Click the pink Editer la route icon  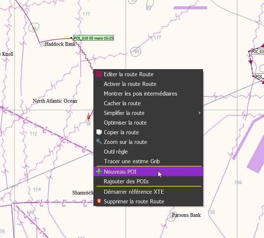[x=99, y=74]
